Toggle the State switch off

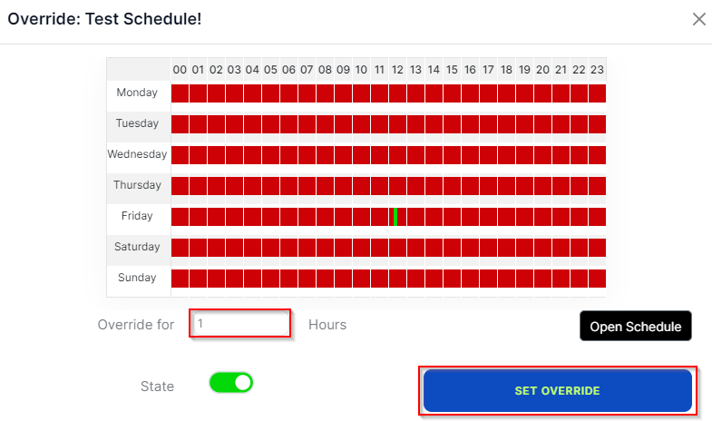230,383
